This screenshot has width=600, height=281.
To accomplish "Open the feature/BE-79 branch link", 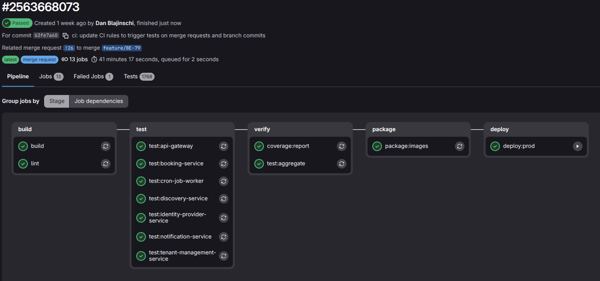I will 122,48.
